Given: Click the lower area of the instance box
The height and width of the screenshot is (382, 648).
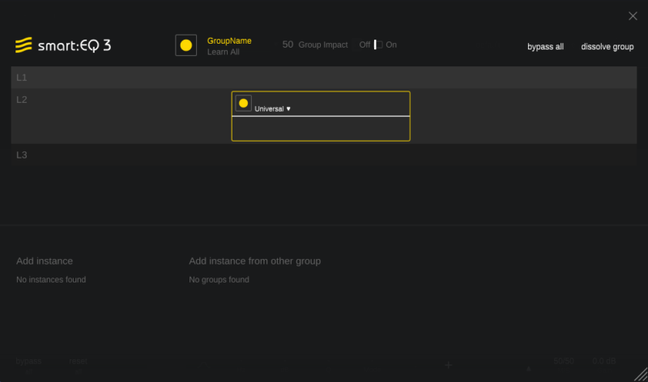Looking at the screenshot, I should (321, 129).
